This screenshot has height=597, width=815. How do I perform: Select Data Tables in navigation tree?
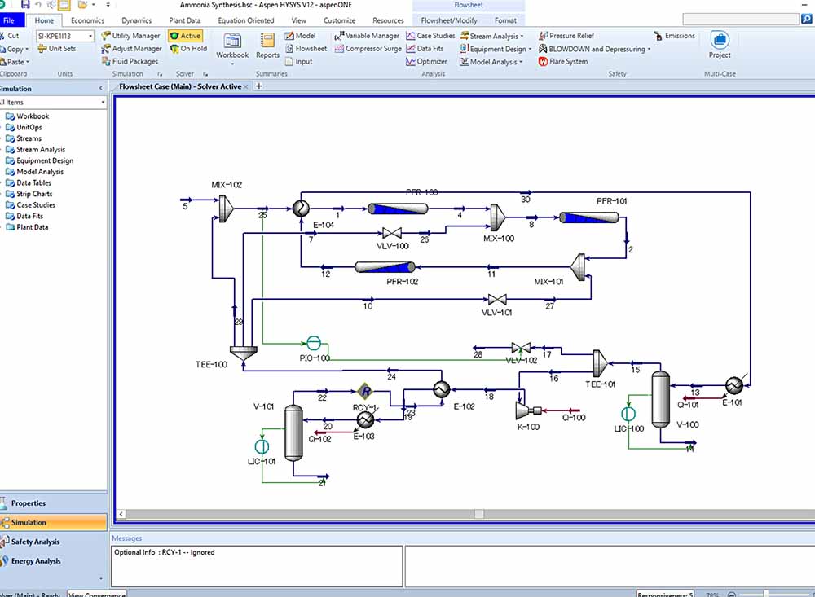tap(28, 183)
